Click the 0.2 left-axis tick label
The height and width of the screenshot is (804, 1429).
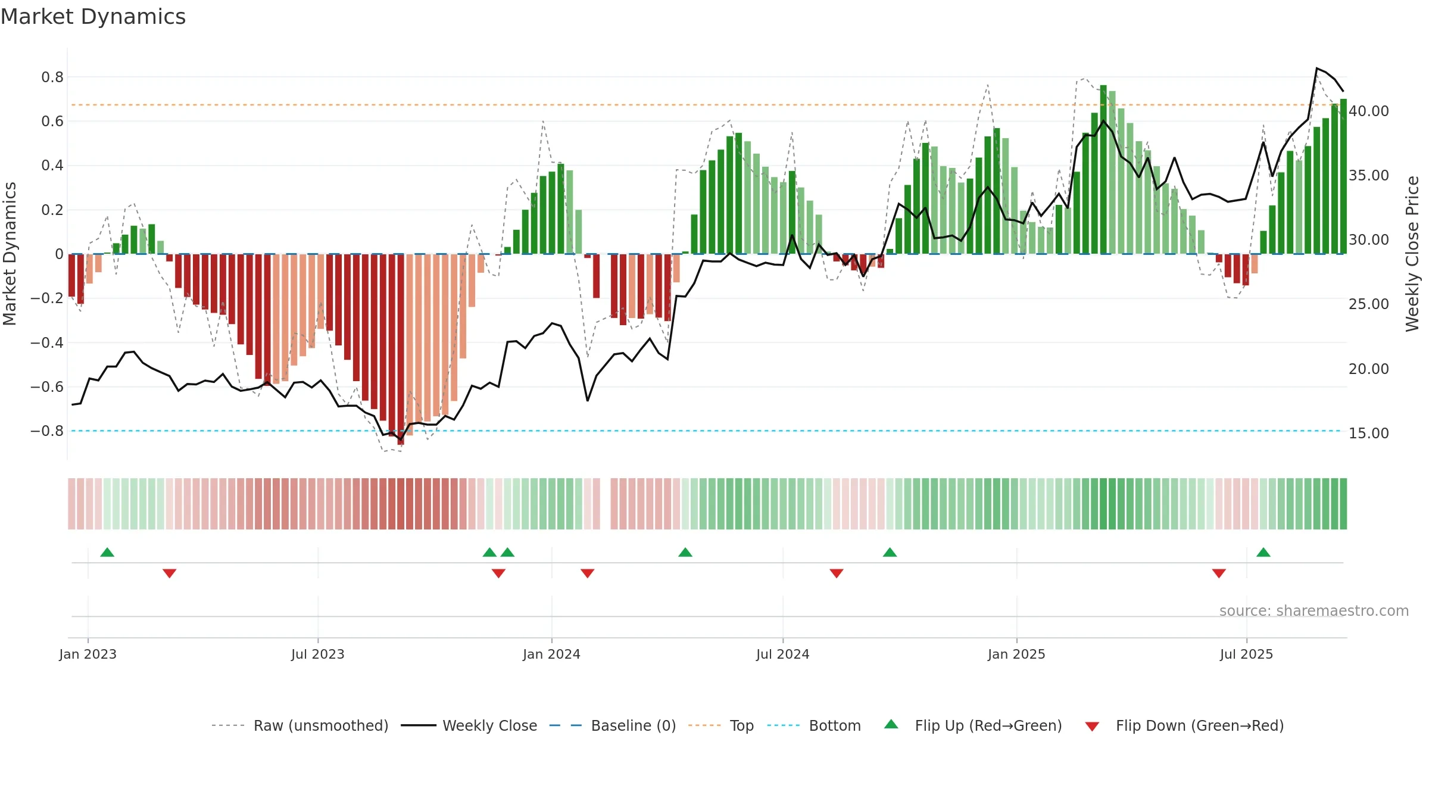click(52, 210)
